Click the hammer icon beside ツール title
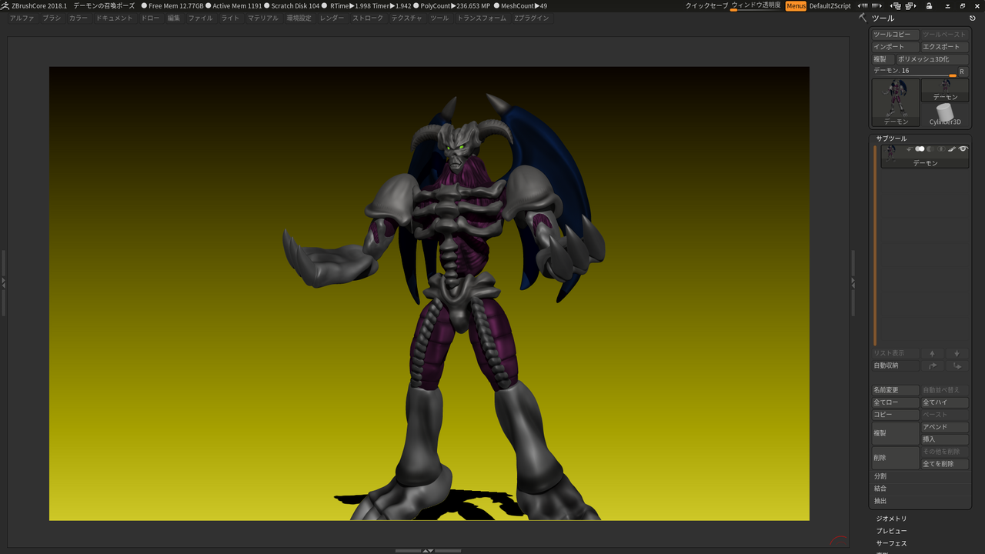The height and width of the screenshot is (554, 985). (x=863, y=18)
